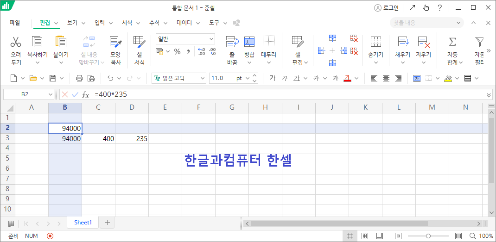Click the record macro icon in status bar
Screen dimensions: 496x242
click(x=50, y=236)
